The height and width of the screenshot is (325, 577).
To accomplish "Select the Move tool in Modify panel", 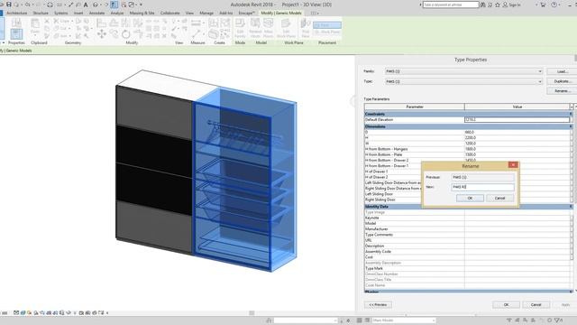I will (x=102, y=34).
